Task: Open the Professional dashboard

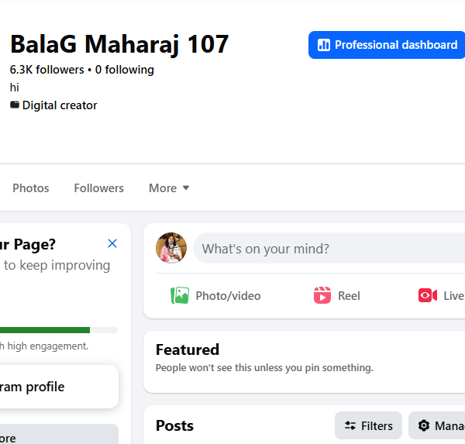Action: 387,45
